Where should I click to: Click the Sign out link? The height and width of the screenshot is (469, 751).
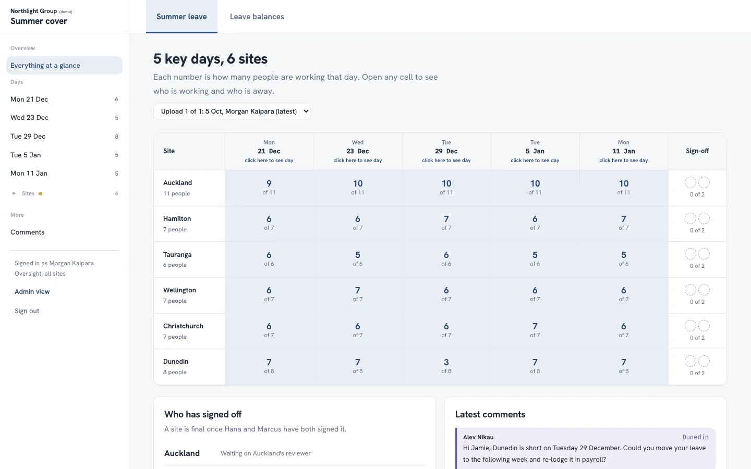[x=27, y=311]
